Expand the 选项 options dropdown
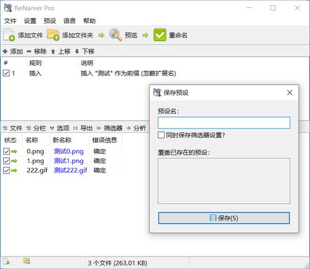This screenshot has width=310, height=269. tap(60, 129)
